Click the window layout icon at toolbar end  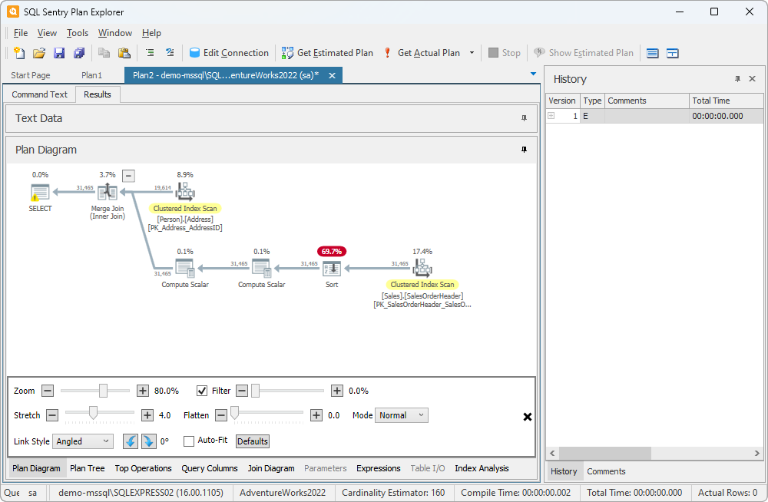click(x=673, y=53)
